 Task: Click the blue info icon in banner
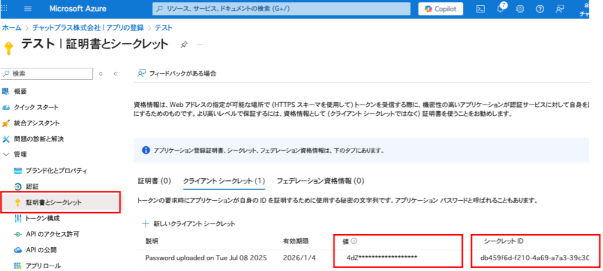[x=146, y=150]
